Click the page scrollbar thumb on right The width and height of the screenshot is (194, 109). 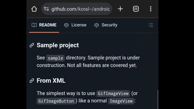[x=158, y=100]
